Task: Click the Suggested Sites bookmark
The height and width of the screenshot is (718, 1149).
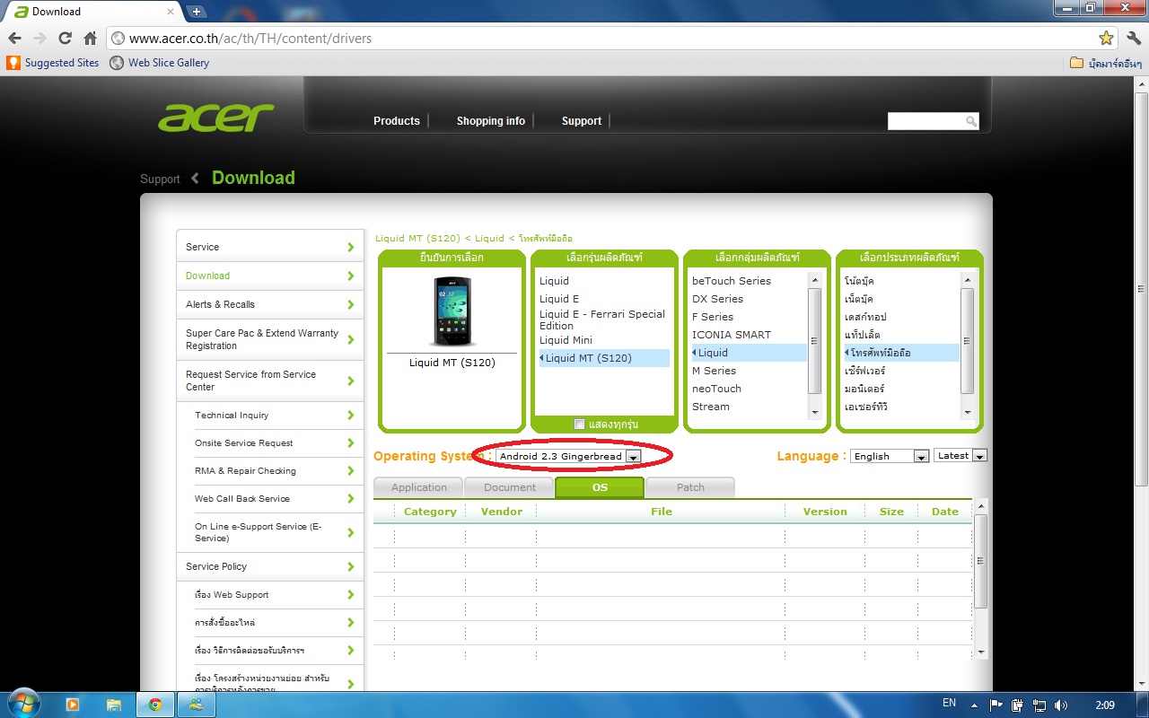Action: [53, 63]
